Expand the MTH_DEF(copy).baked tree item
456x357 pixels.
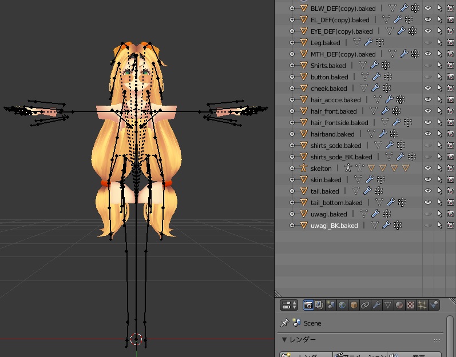click(292, 54)
